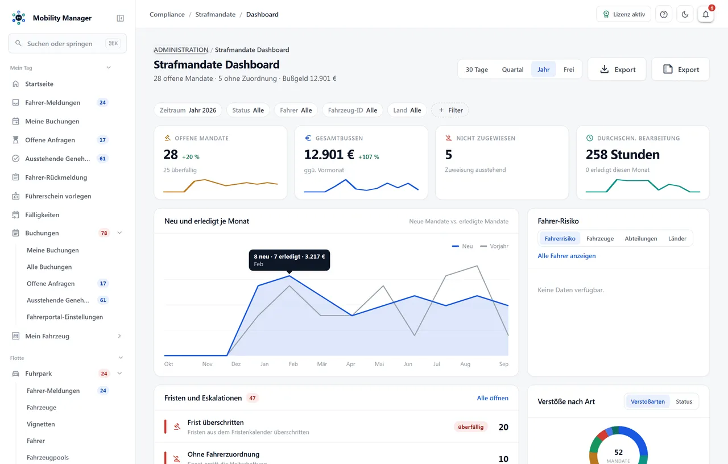Click the Mobility Manager logo
728x464 pixels.
coord(19,18)
